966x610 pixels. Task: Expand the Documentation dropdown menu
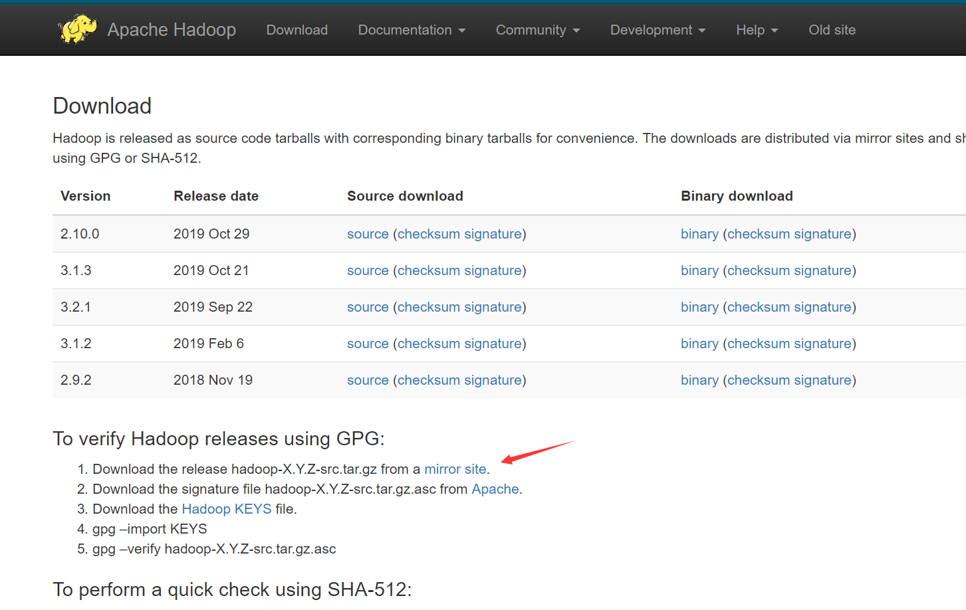coord(412,30)
